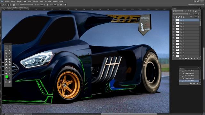
Task: Open the Ventana menu
Action: pyautogui.click(x=55, y=1)
